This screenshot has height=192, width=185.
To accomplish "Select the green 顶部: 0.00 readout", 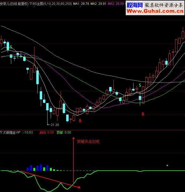I will pyautogui.click(x=64, y=132).
